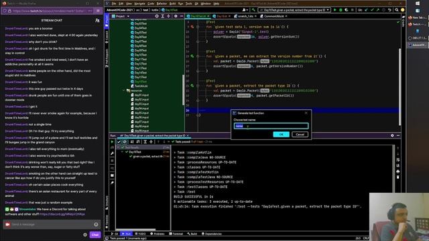This screenshot has width=429, height=241.
Task: Open the Window menu
Action: [x=206, y=3]
